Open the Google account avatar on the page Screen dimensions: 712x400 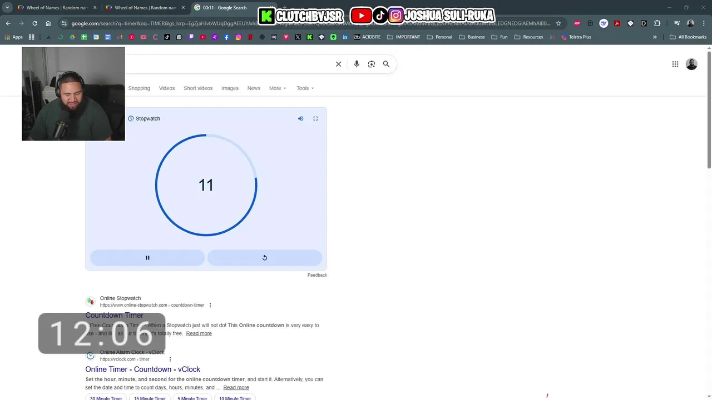point(691,64)
